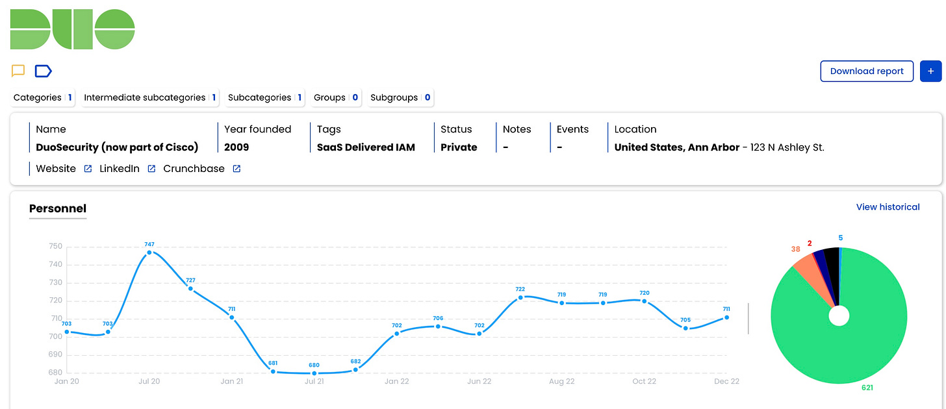The height and width of the screenshot is (409, 946).
Task: Open the View historical link
Action: (x=888, y=207)
